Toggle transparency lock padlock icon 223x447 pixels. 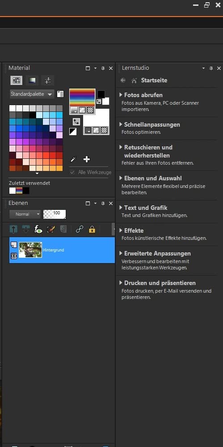click(x=92, y=229)
